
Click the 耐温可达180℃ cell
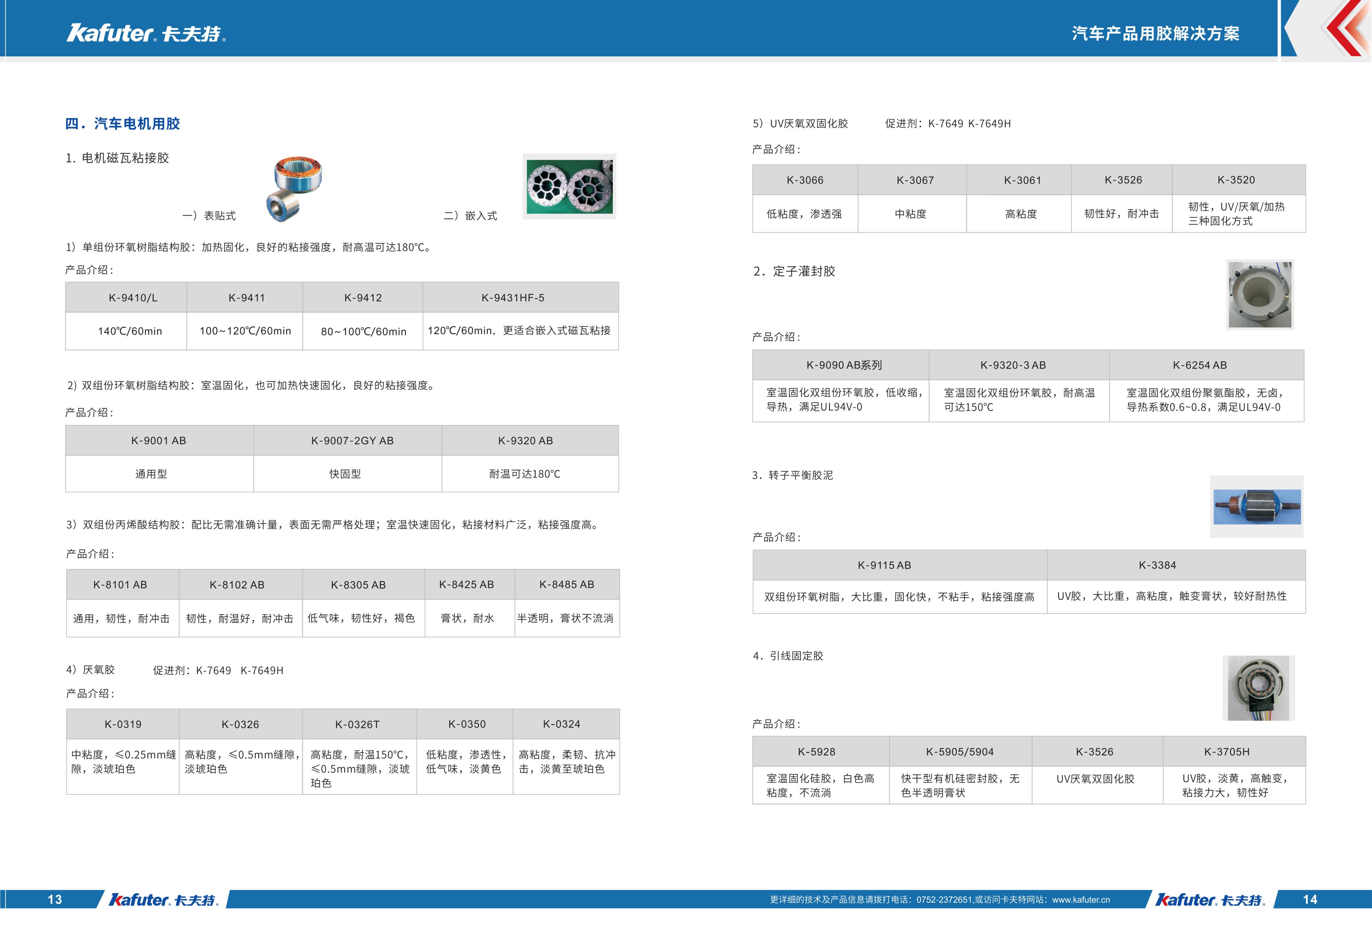[530, 473]
